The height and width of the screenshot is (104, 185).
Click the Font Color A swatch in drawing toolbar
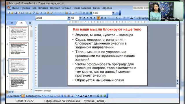pyautogui.click(x=86, y=96)
